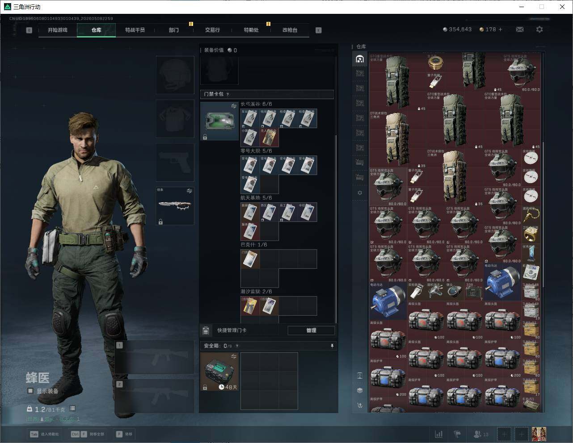Image resolution: width=573 pixels, height=443 pixels.
Task: Open the 特战干员 tab
Action: coord(135,30)
